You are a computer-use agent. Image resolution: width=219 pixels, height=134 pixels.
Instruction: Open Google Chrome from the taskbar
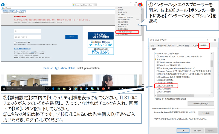pyautogui.click(x=81, y=89)
